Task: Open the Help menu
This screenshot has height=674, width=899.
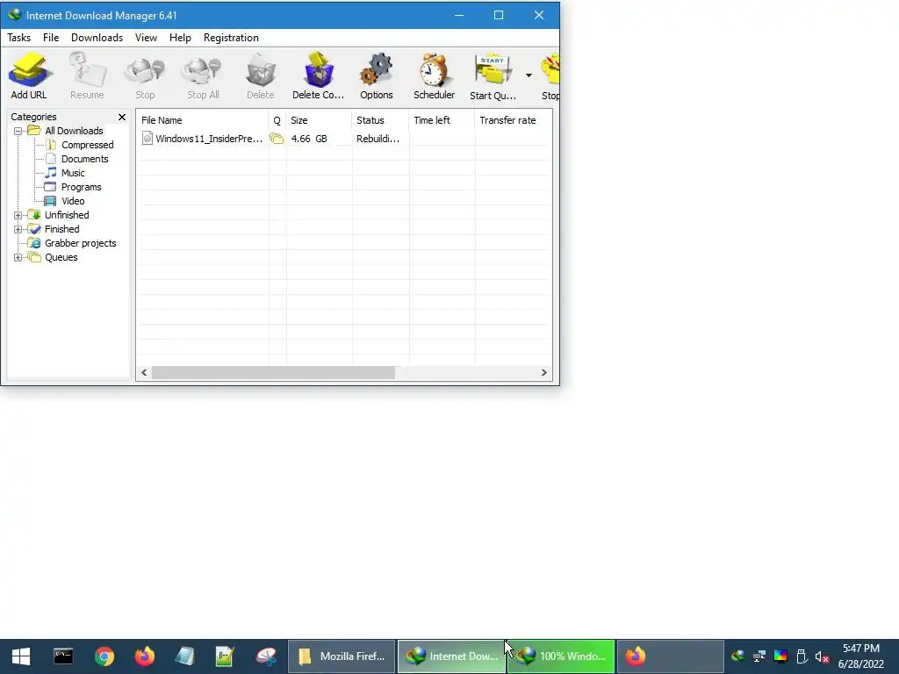Action: [180, 37]
